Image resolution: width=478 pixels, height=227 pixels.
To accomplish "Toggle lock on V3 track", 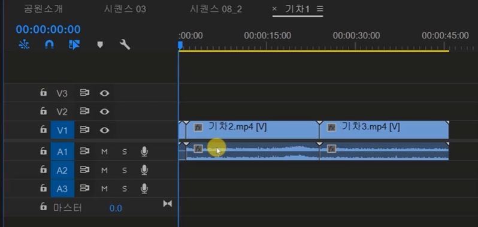I will 44,92.
